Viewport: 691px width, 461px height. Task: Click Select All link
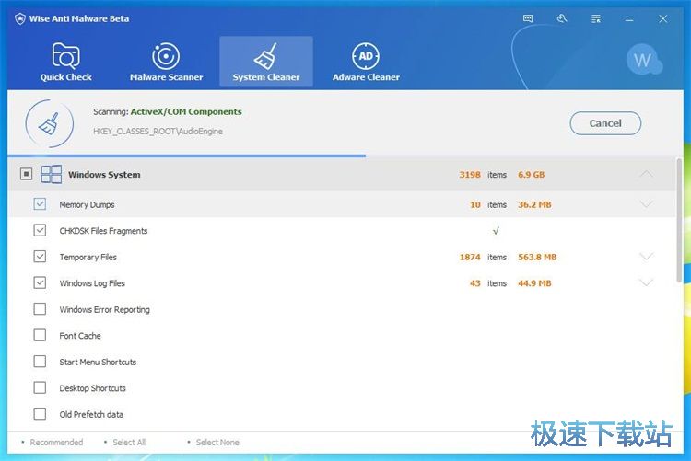click(x=129, y=442)
